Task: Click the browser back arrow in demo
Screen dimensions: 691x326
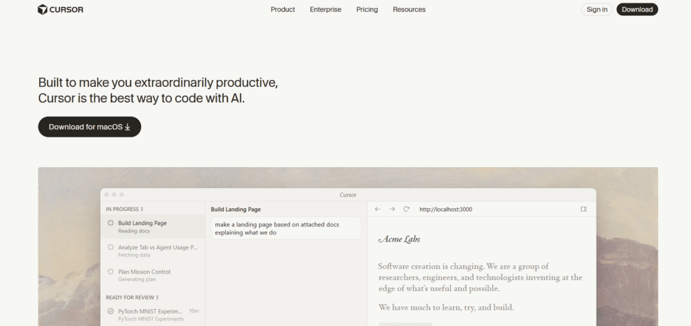Action: click(377, 209)
